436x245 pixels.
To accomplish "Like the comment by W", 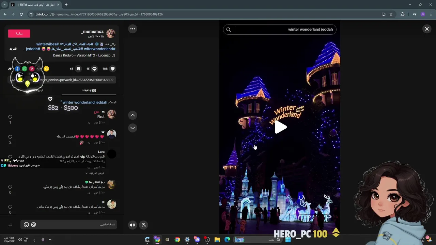I will (x=10, y=137).
